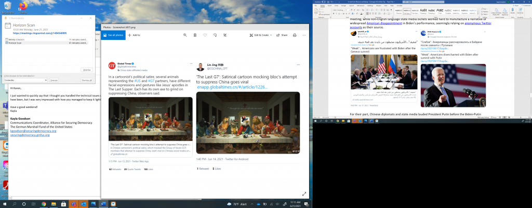Click the weather 76°F Alert widget

point(236,204)
